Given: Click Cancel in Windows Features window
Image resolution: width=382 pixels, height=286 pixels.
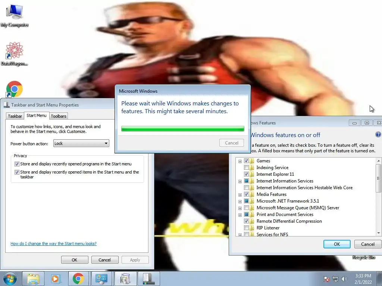Looking at the screenshot, I should [367, 244].
